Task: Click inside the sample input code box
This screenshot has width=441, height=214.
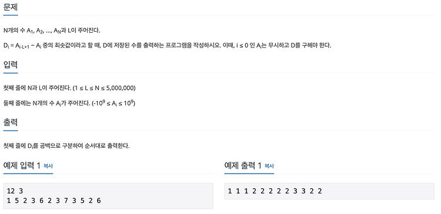Action: pos(108,196)
